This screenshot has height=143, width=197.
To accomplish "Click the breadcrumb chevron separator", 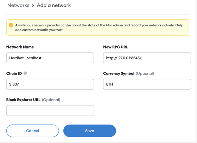I will point(33,6).
